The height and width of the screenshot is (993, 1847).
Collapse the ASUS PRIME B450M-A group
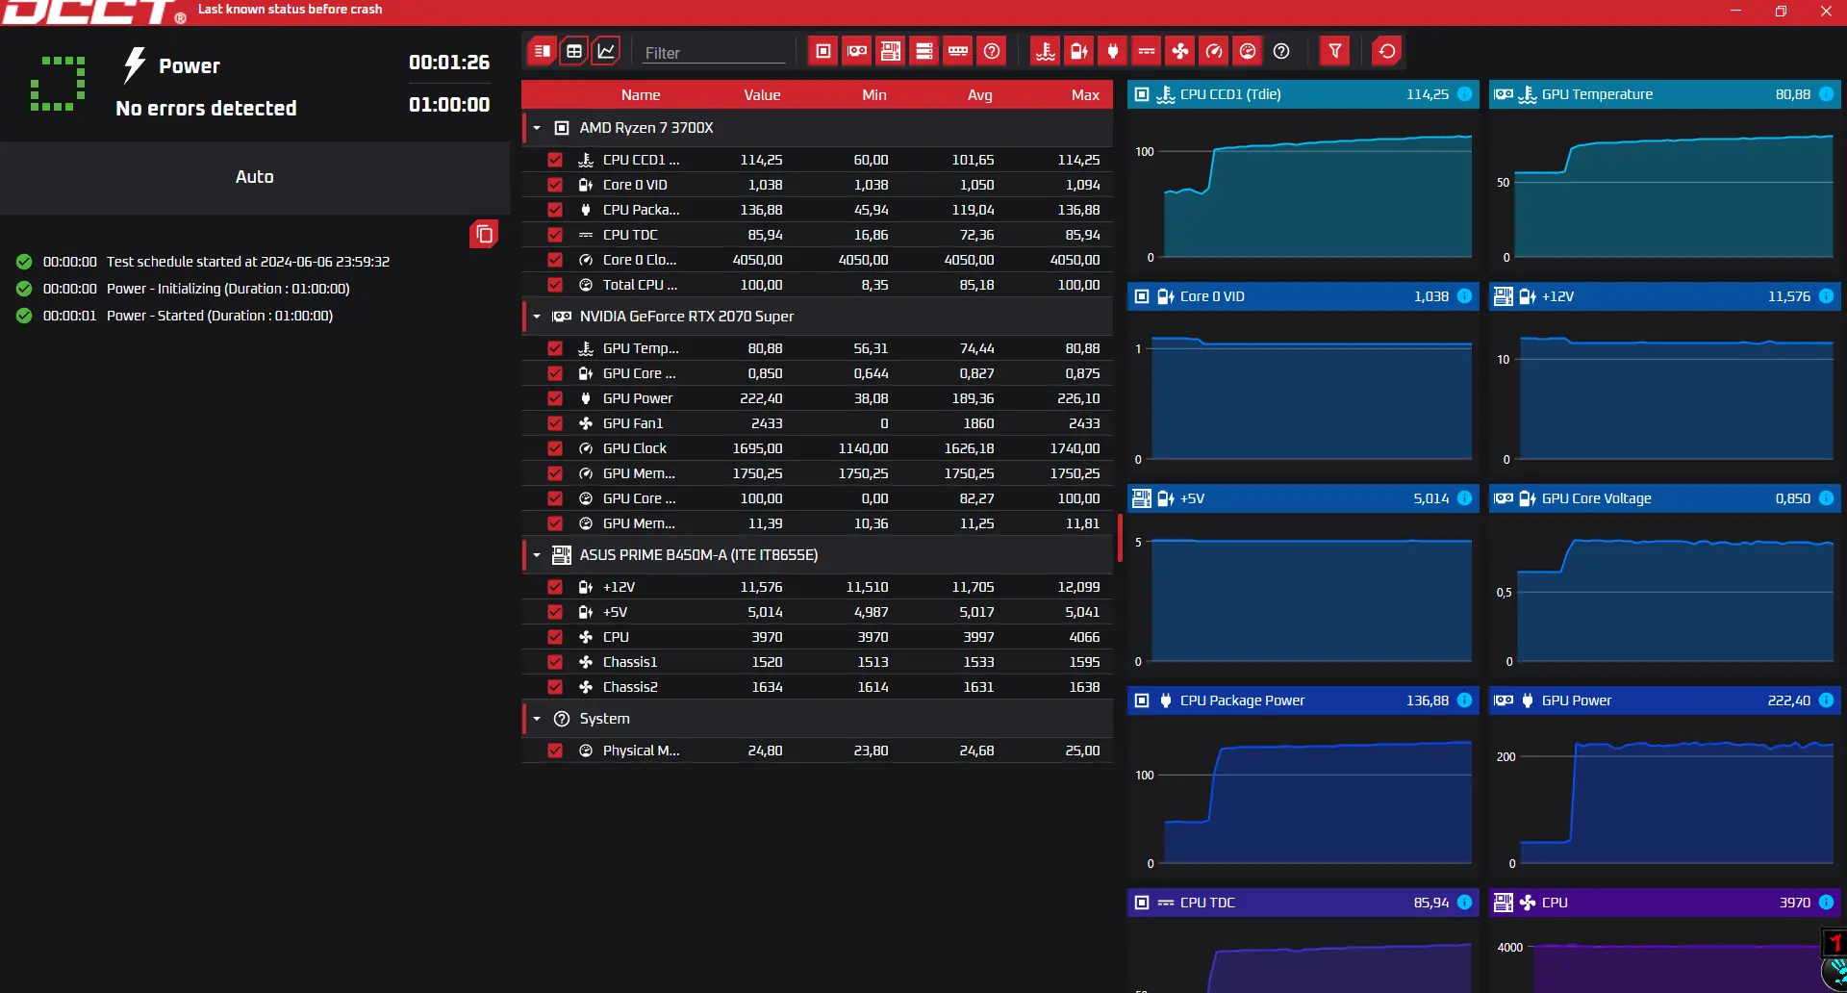coord(537,555)
